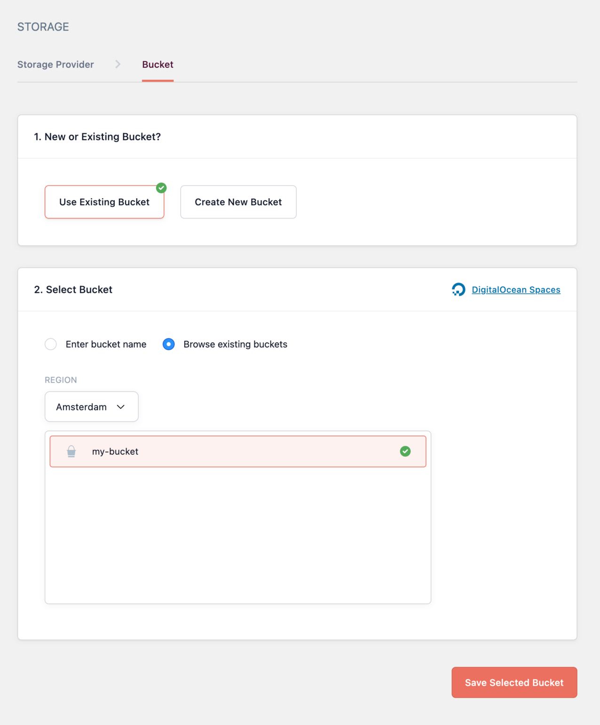Click the REGION label

(61, 380)
